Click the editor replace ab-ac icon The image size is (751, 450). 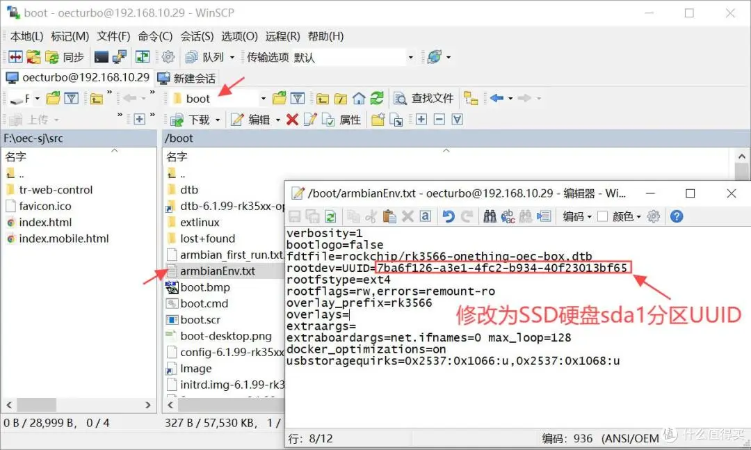[508, 216]
